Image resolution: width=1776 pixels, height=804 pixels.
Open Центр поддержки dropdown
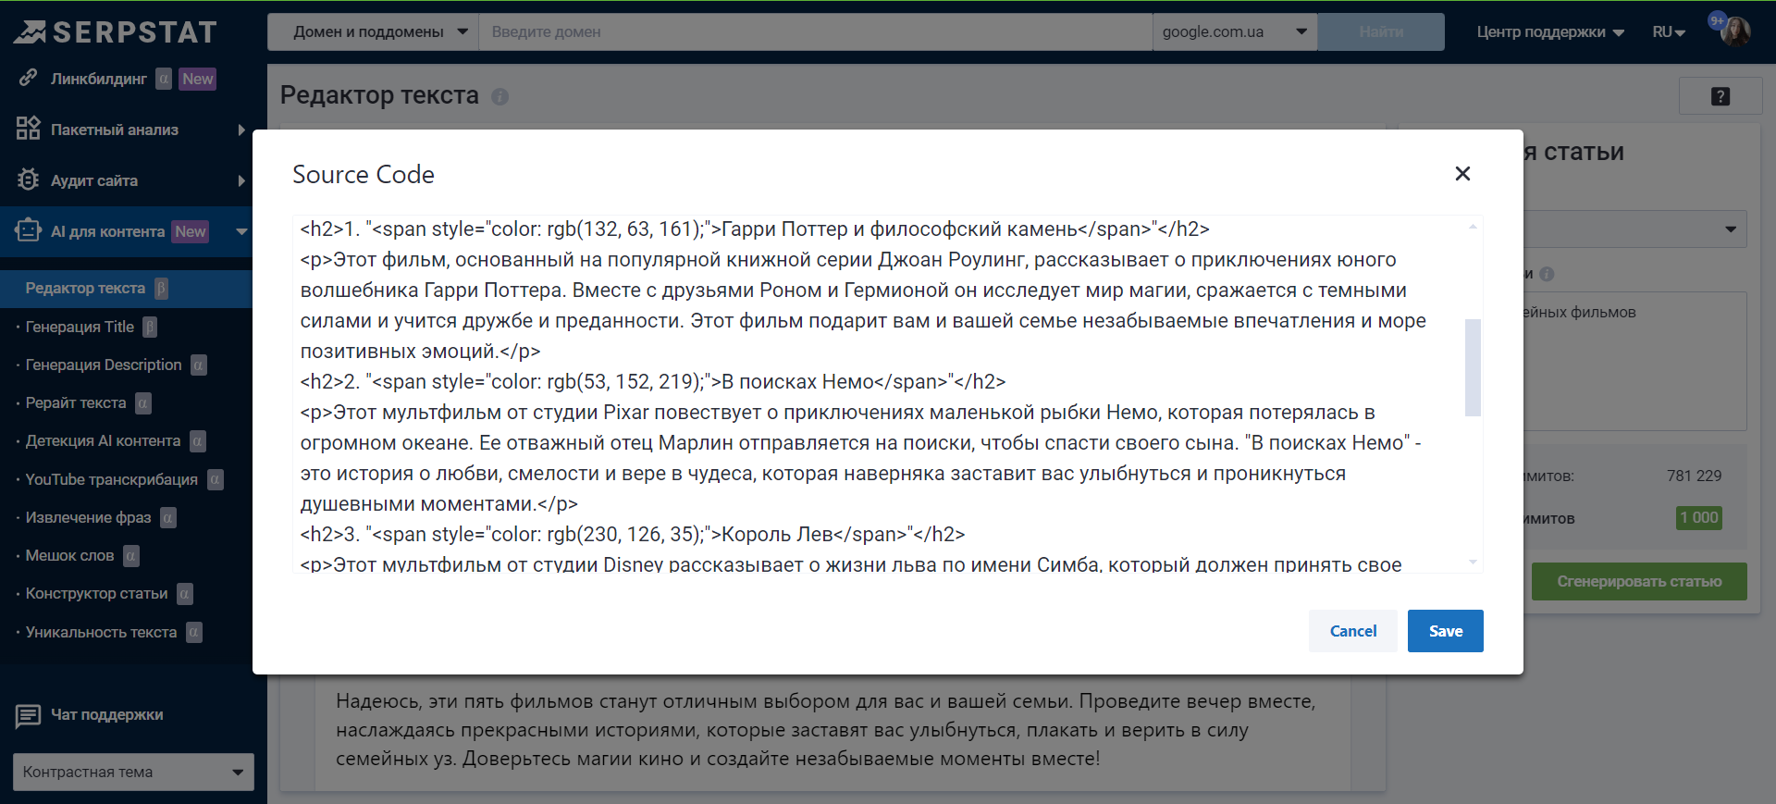tap(1550, 31)
